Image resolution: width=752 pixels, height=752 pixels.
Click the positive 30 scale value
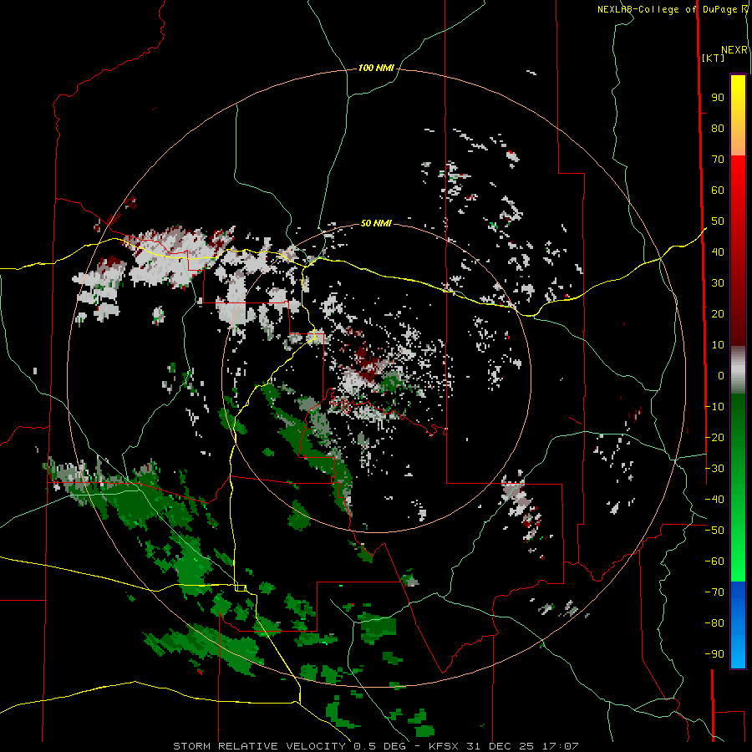[718, 283]
